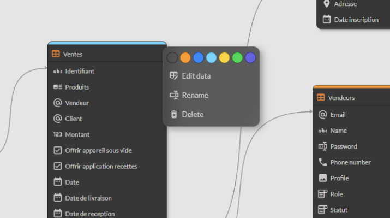
Task: Pick the dark gray color swatch
Action: point(172,58)
